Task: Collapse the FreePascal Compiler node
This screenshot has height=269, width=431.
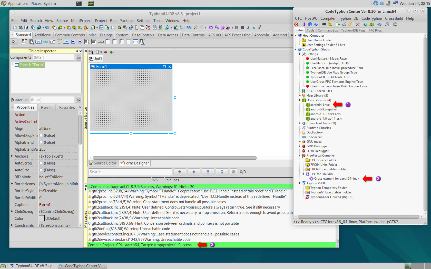Action: coord(299,156)
